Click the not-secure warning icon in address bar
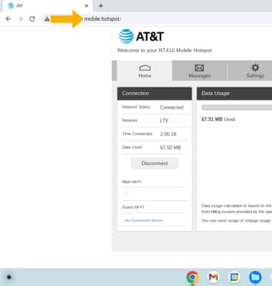Image resolution: width=272 pixels, height=286 pixels. (x=47, y=19)
